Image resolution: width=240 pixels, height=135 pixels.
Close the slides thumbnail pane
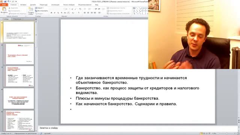[36, 19]
